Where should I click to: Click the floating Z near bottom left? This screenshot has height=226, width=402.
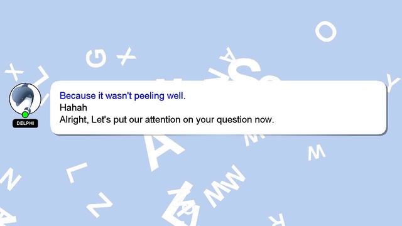tap(99, 205)
